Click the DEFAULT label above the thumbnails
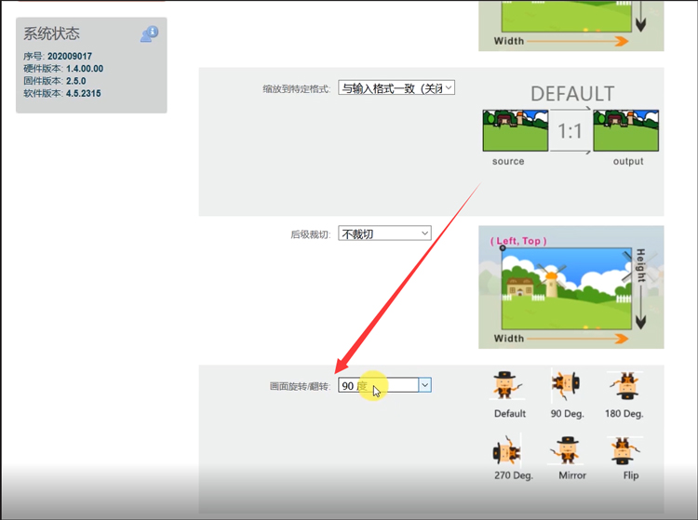 tap(572, 94)
